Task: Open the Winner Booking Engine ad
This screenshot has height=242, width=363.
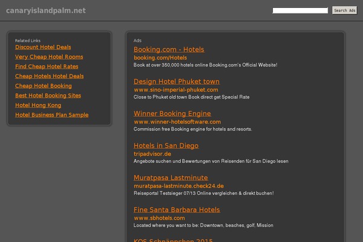Action: 172,114
